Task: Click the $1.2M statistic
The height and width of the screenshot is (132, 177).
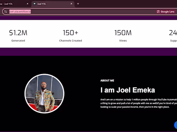Action: point(18,33)
